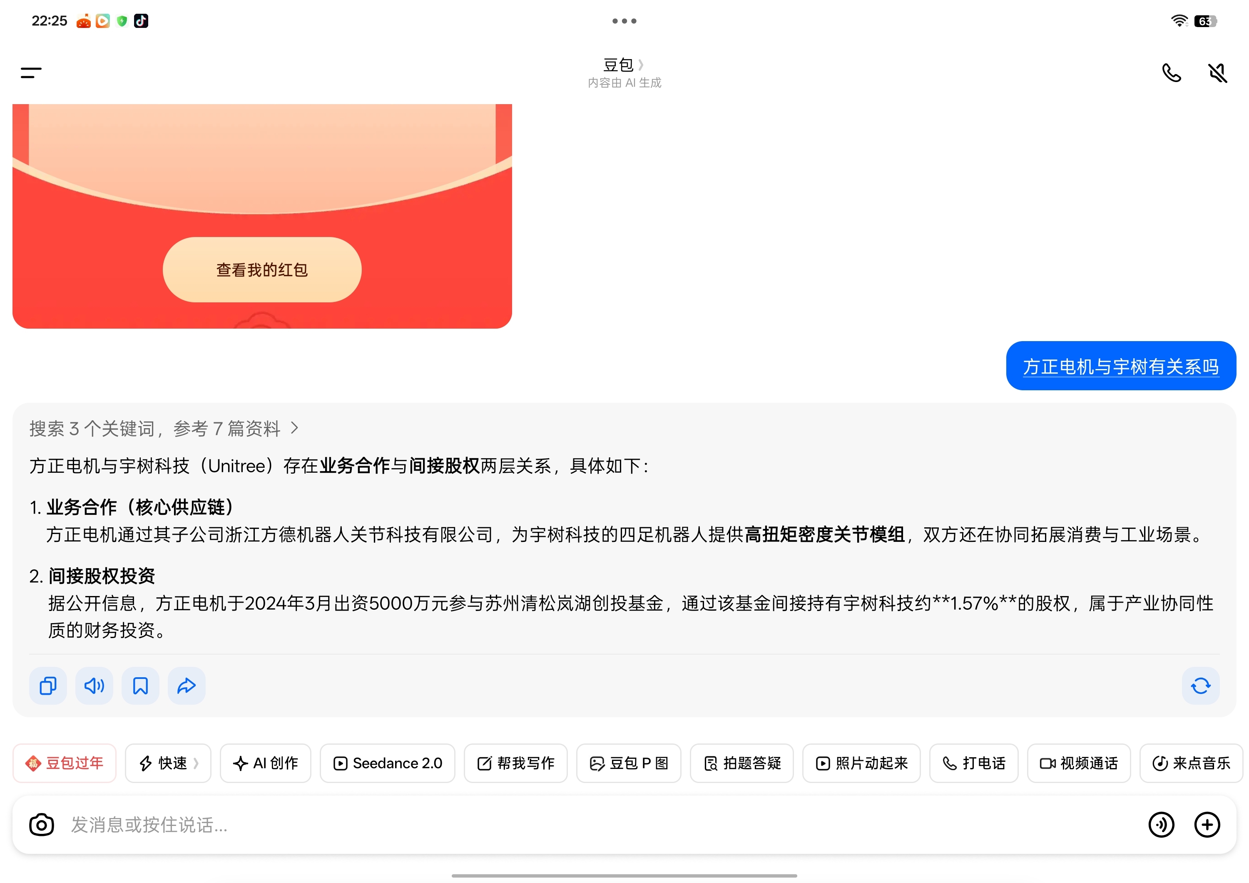Tap the 方正电机与宇树有关系吗 message bubble
The height and width of the screenshot is (883, 1249).
pos(1121,366)
